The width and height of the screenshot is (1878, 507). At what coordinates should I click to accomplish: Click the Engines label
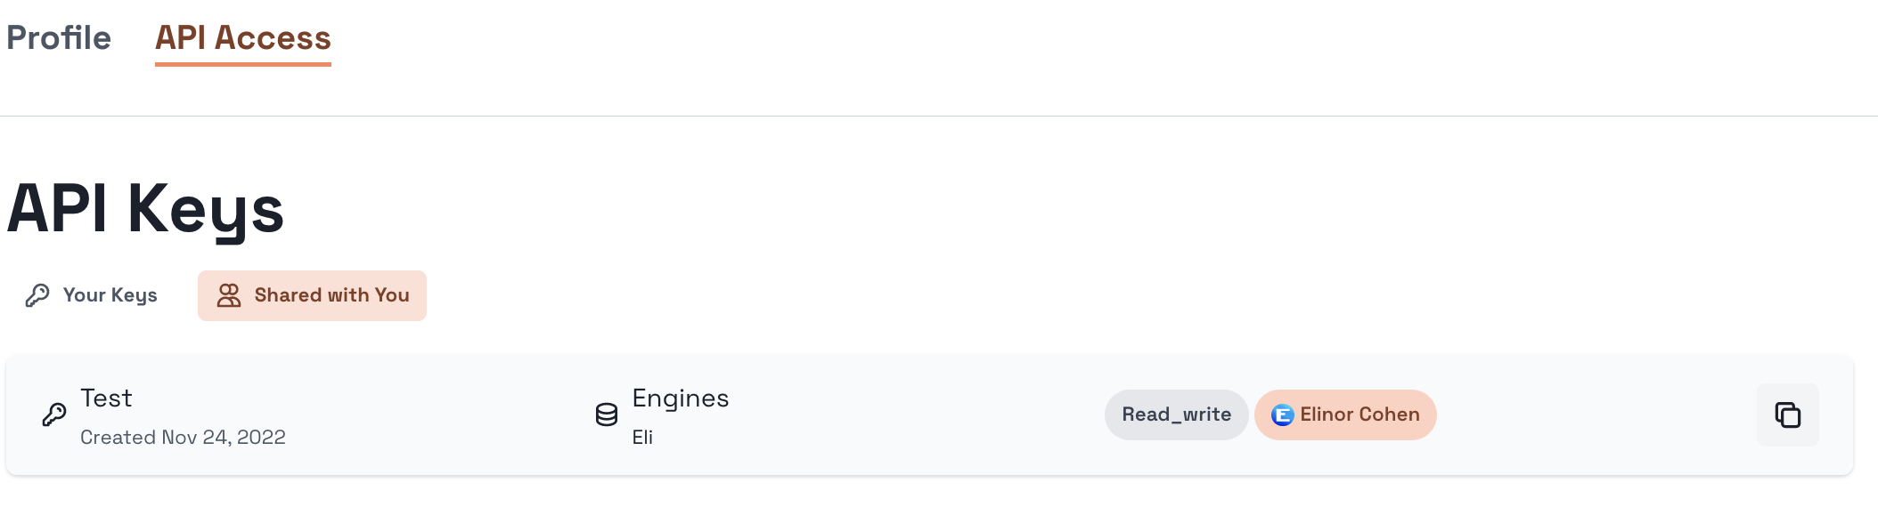pyautogui.click(x=681, y=398)
